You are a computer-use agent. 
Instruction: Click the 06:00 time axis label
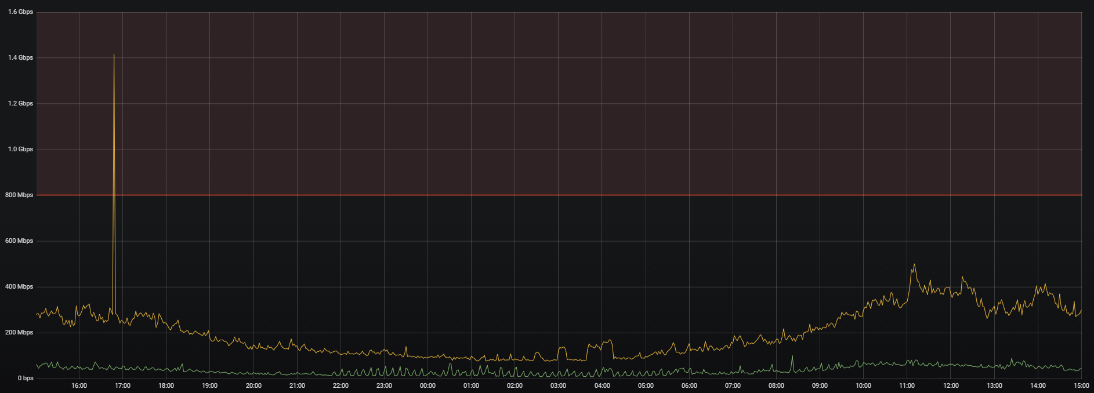coord(689,386)
